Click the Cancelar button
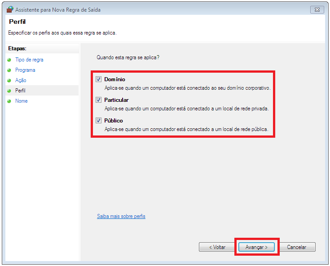This screenshot has height=266, width=330. click(297, 247)
